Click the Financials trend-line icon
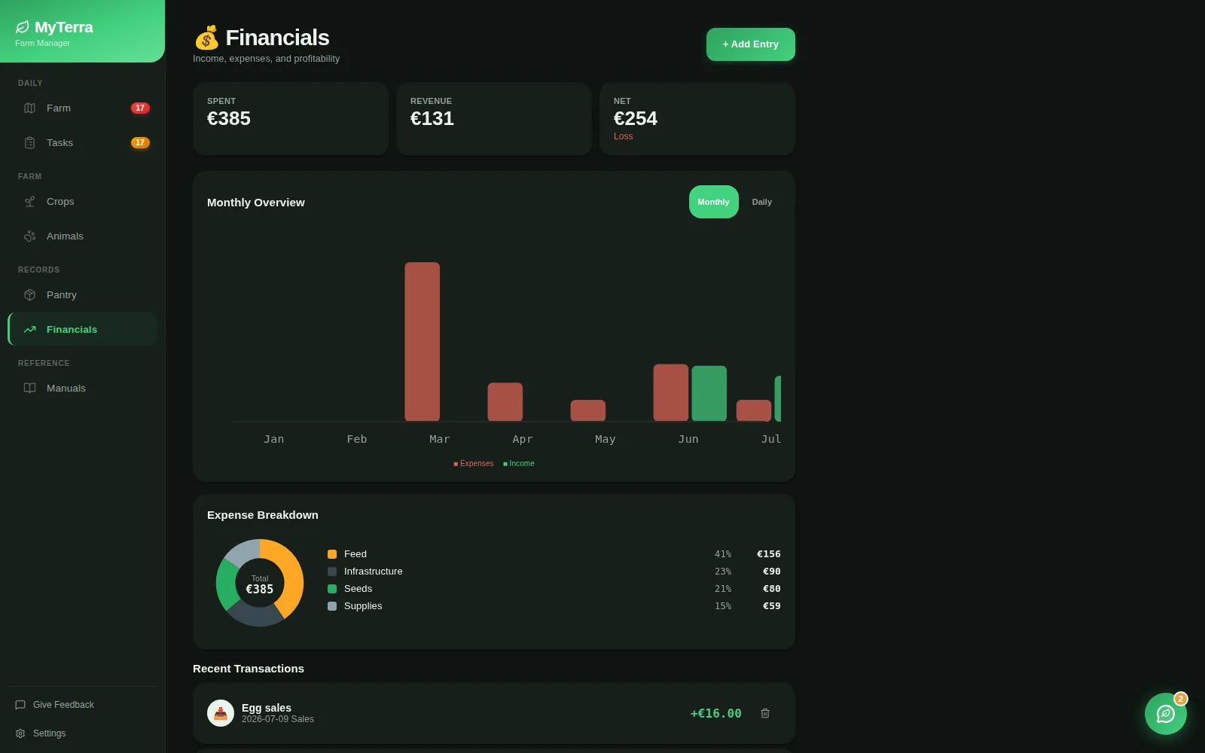 click(x=30, y=330)
